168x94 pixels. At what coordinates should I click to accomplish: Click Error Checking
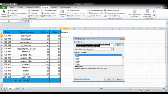pyautogui.click(x=115, y=13)
